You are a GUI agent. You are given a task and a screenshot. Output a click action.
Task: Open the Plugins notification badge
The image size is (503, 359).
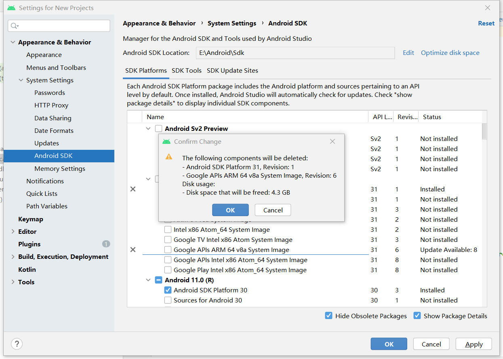point(106,244)
